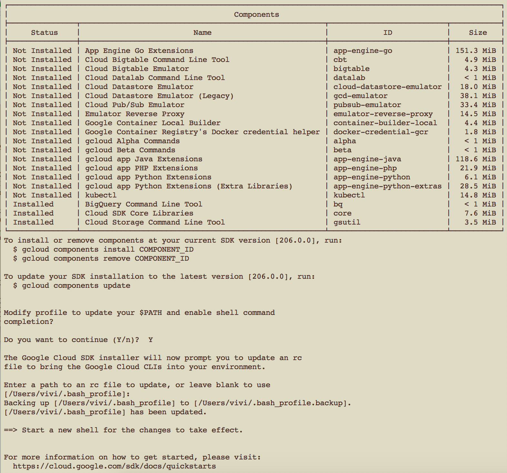Viewport: 507px width, 473px height.
Task: Click 'Cloud Datastore Emulator (Legacy)' name
Action: tap(159, 96)
